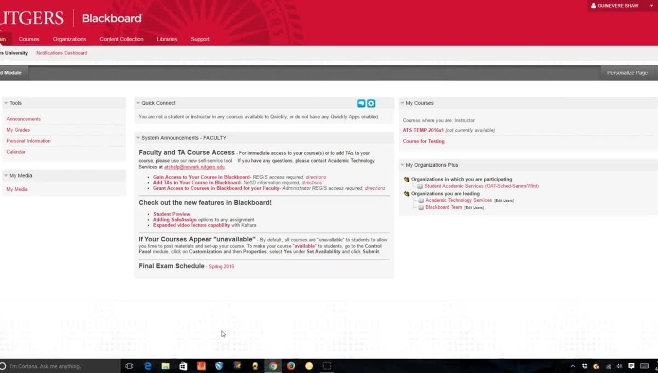The image size is (658, 373).
Task: Switch to Google Chrome in the taskbar
Action: click(273, 366)
